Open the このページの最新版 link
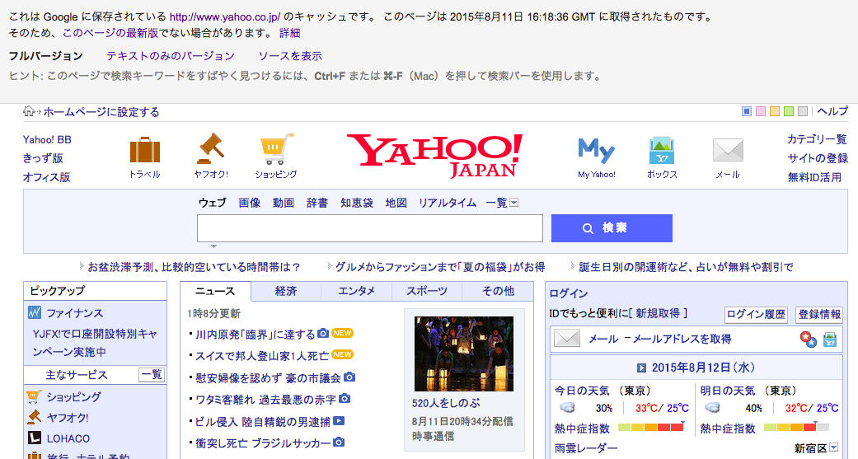The image size is (858, 459). pos(110,33)
